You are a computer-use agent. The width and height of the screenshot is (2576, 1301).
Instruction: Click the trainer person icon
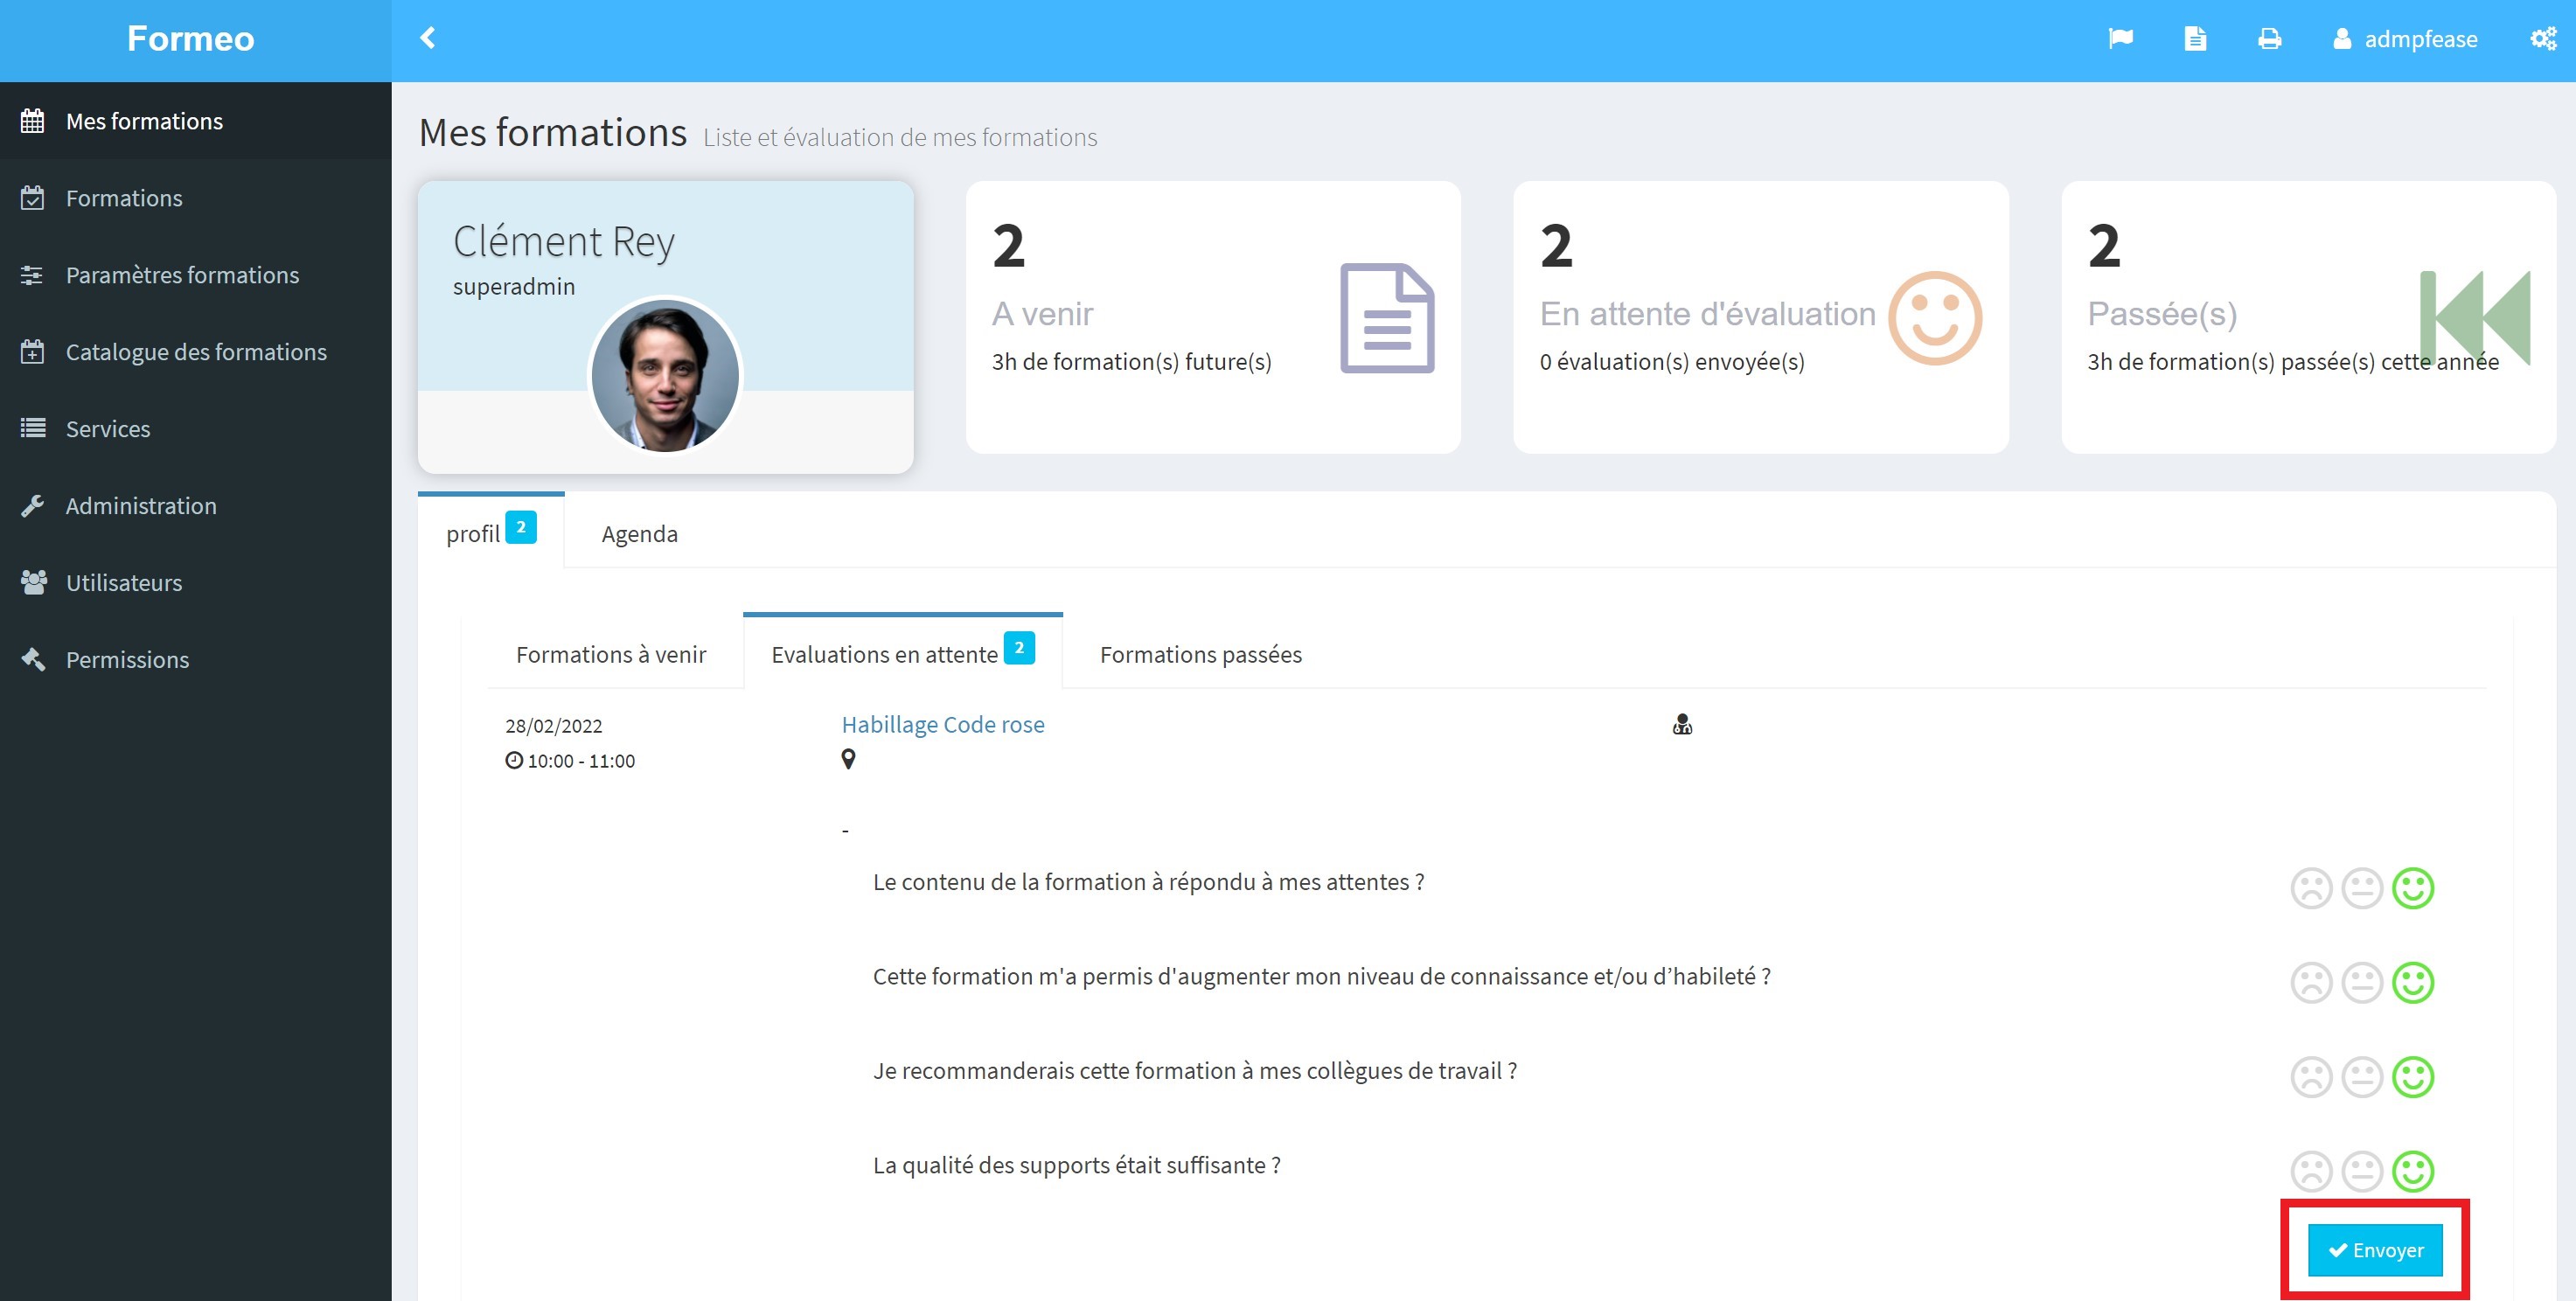pyautogui.click(x=1682, y=724)
